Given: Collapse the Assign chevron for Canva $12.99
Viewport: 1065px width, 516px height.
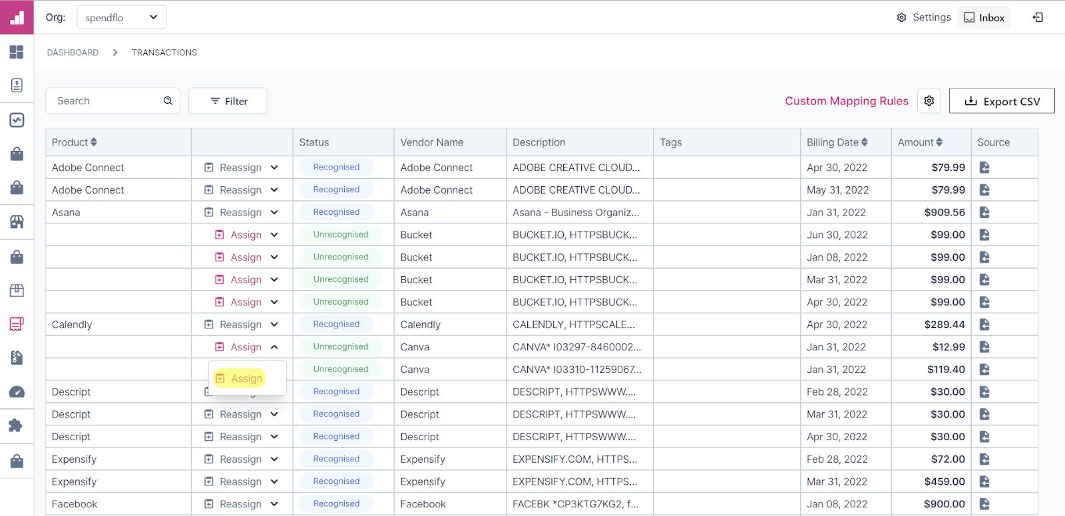Looking at the screenshot, I should coord(274,347).
